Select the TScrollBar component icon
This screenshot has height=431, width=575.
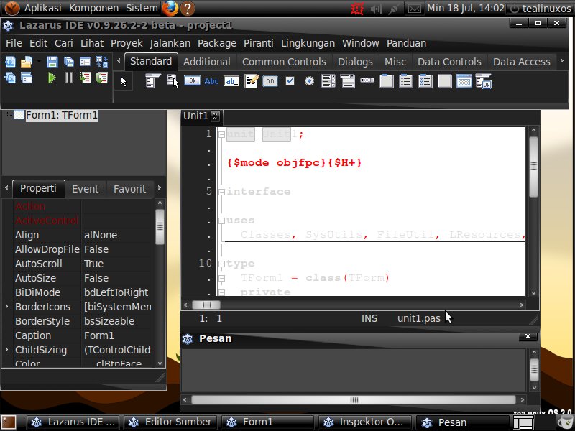pyautogui.click(x=367, y=80)
